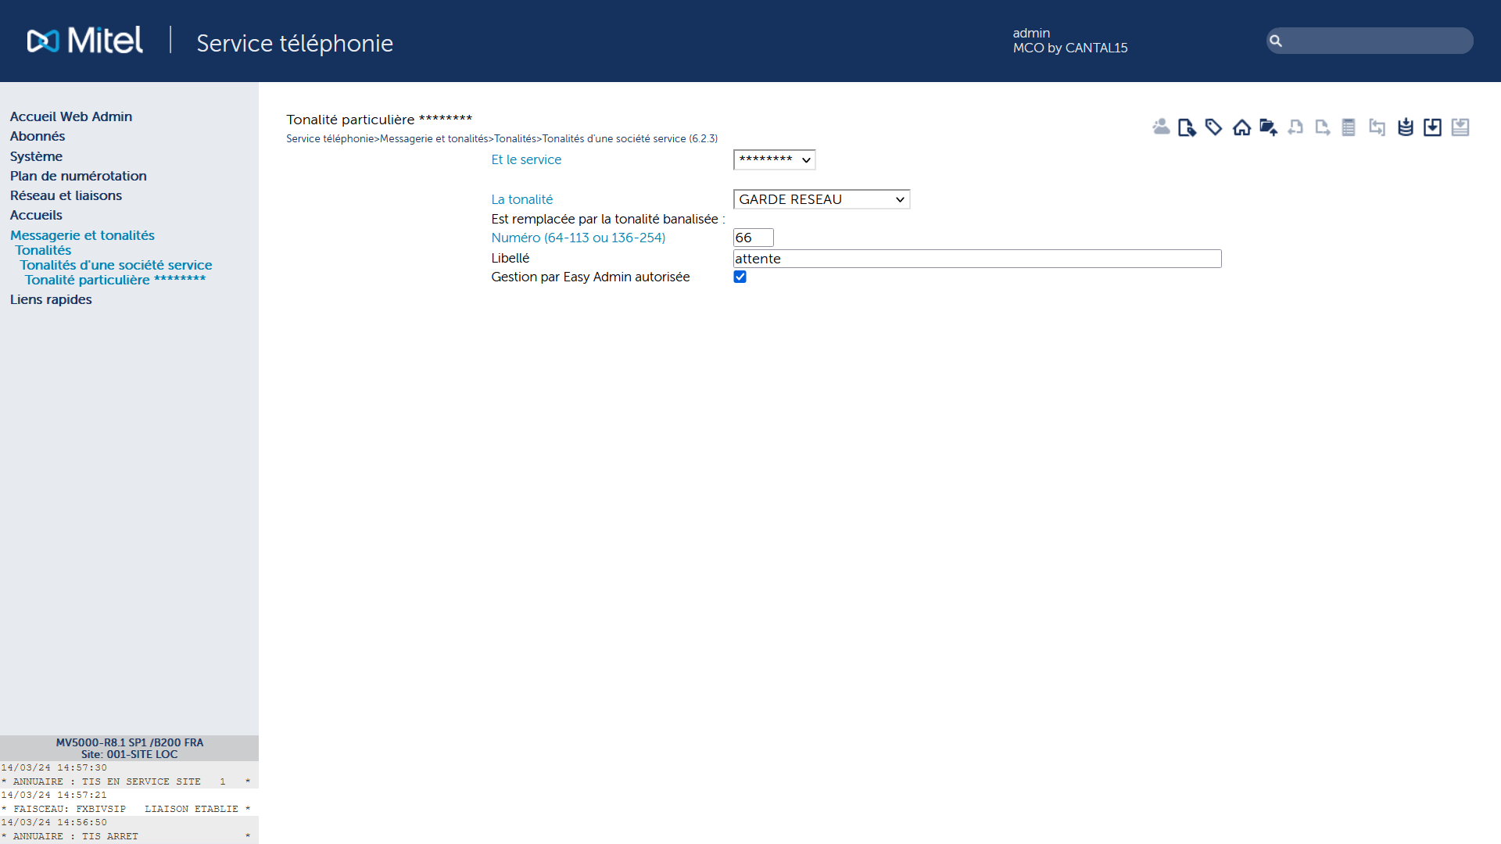
Task: Open Plan de numérotation menu
Action: pyautogui.click(x=78, y=176)
